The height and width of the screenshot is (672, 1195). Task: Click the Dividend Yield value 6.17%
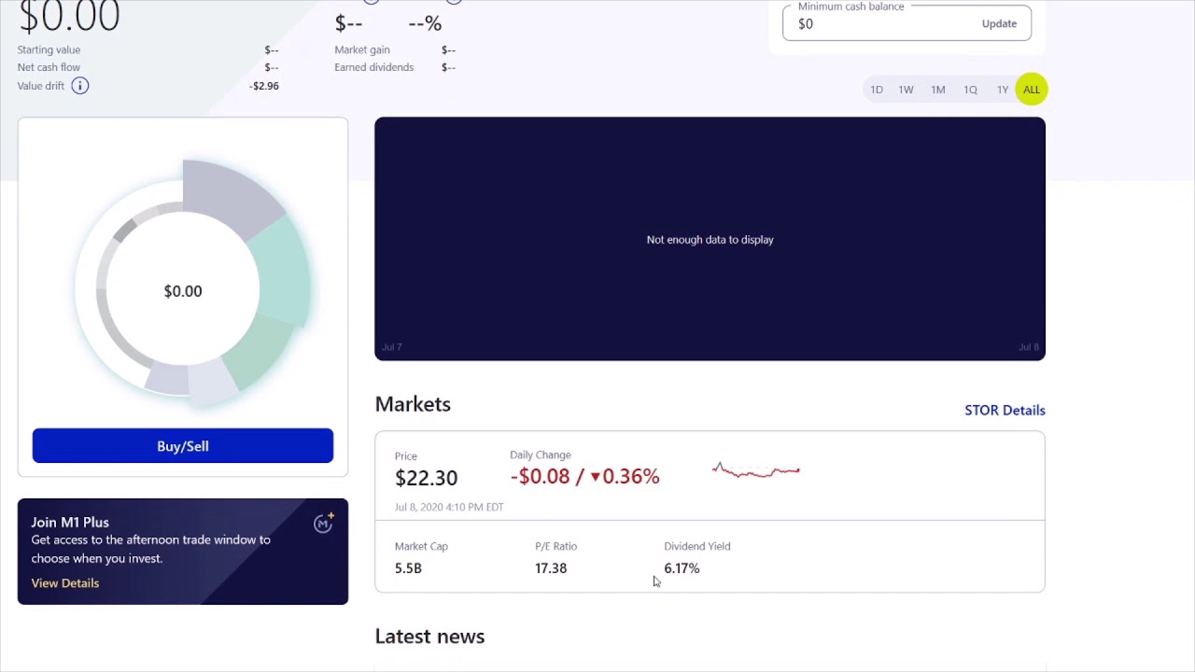pos(682,568)
